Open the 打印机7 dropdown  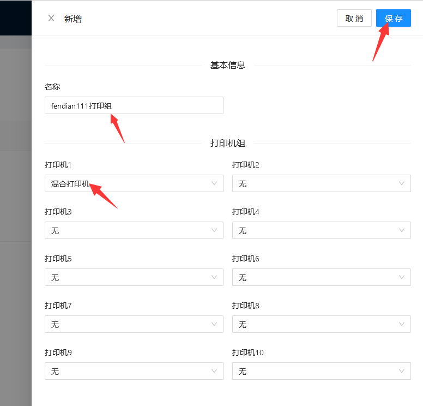point(134,324)
